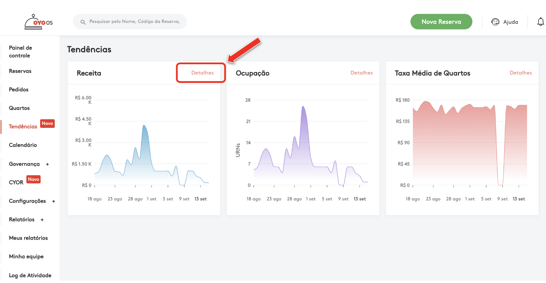Image resolution: width=546 pixels, height=283 pixels.
Task: Click the search magnifier icon
Action: 83,22
